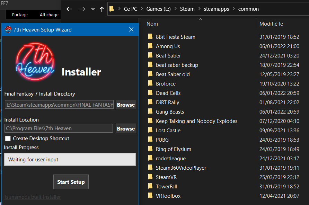
Task: Click the 7th Heaven neon logo
Action: pyautogui.click(x=35, y=61)
